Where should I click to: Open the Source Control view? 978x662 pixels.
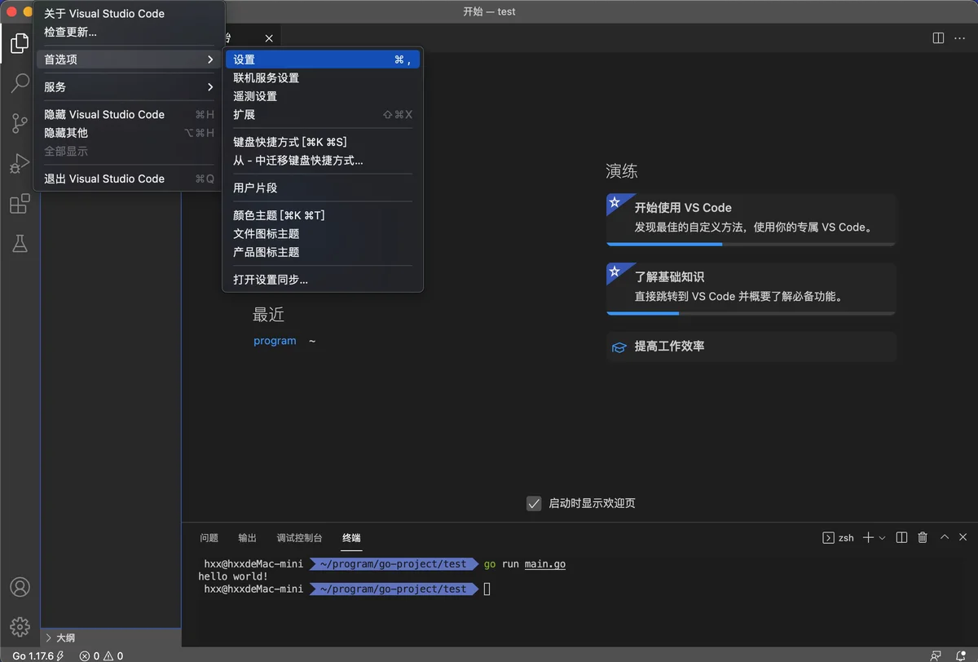pos(20,123)
